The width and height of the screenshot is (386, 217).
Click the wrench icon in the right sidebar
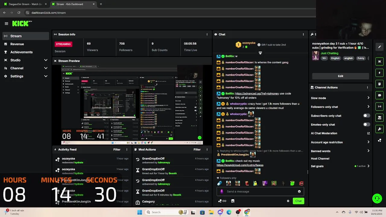click(x=380, y=129)
